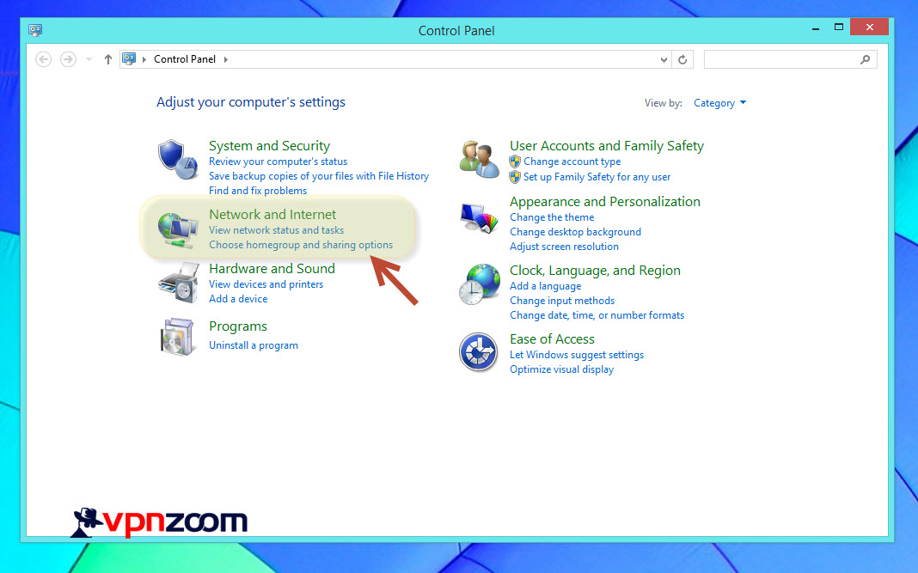Open the Hardware and Sound printer icon
Screen dimensions: 918x573
[178, 283]
